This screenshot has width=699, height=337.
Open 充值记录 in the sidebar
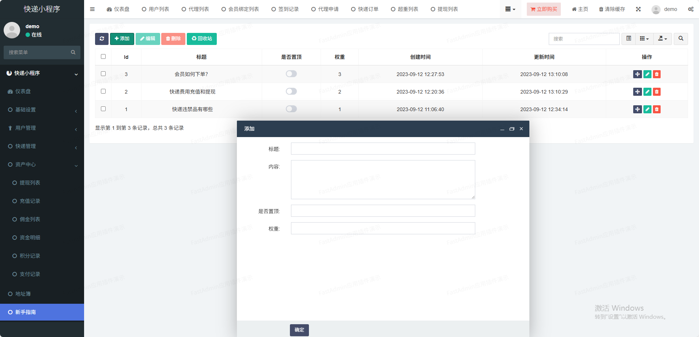(x=30, y=201)
